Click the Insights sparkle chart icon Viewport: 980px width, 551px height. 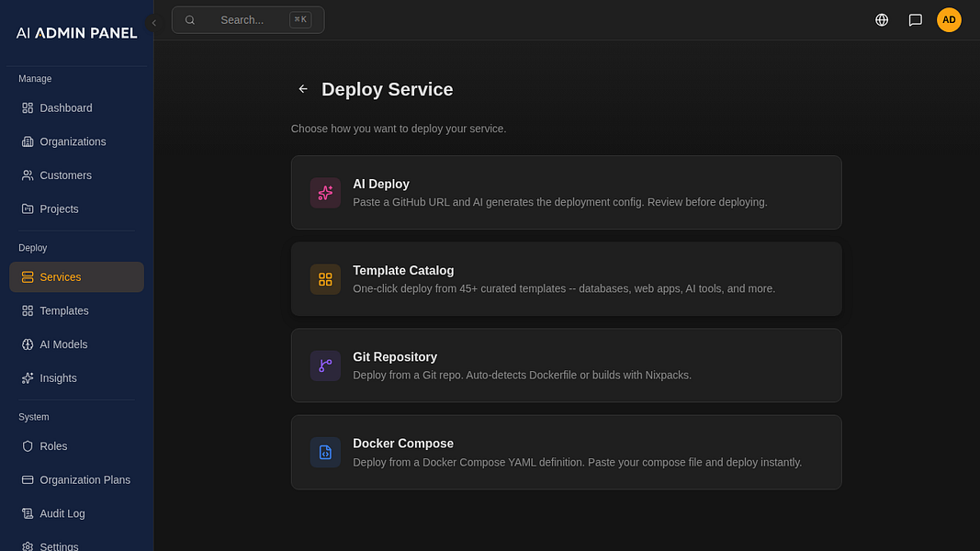click(28, 378)
